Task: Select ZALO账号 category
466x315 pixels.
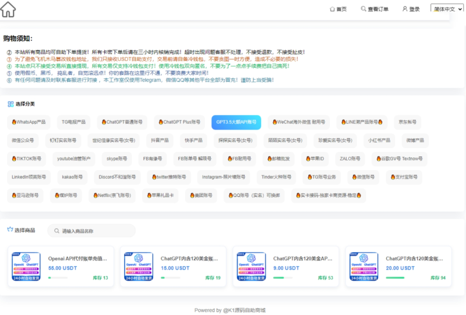Action: [x=350, y=159]
